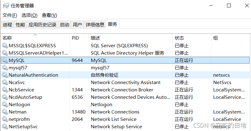Click gear icon of Netman service
Viewport: 251px width, 131px height.
5,112
